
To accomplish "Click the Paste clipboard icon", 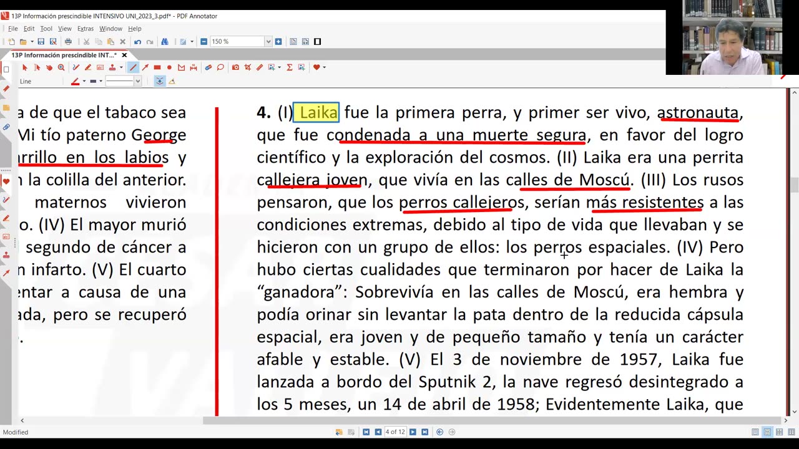I will [110, 42].
